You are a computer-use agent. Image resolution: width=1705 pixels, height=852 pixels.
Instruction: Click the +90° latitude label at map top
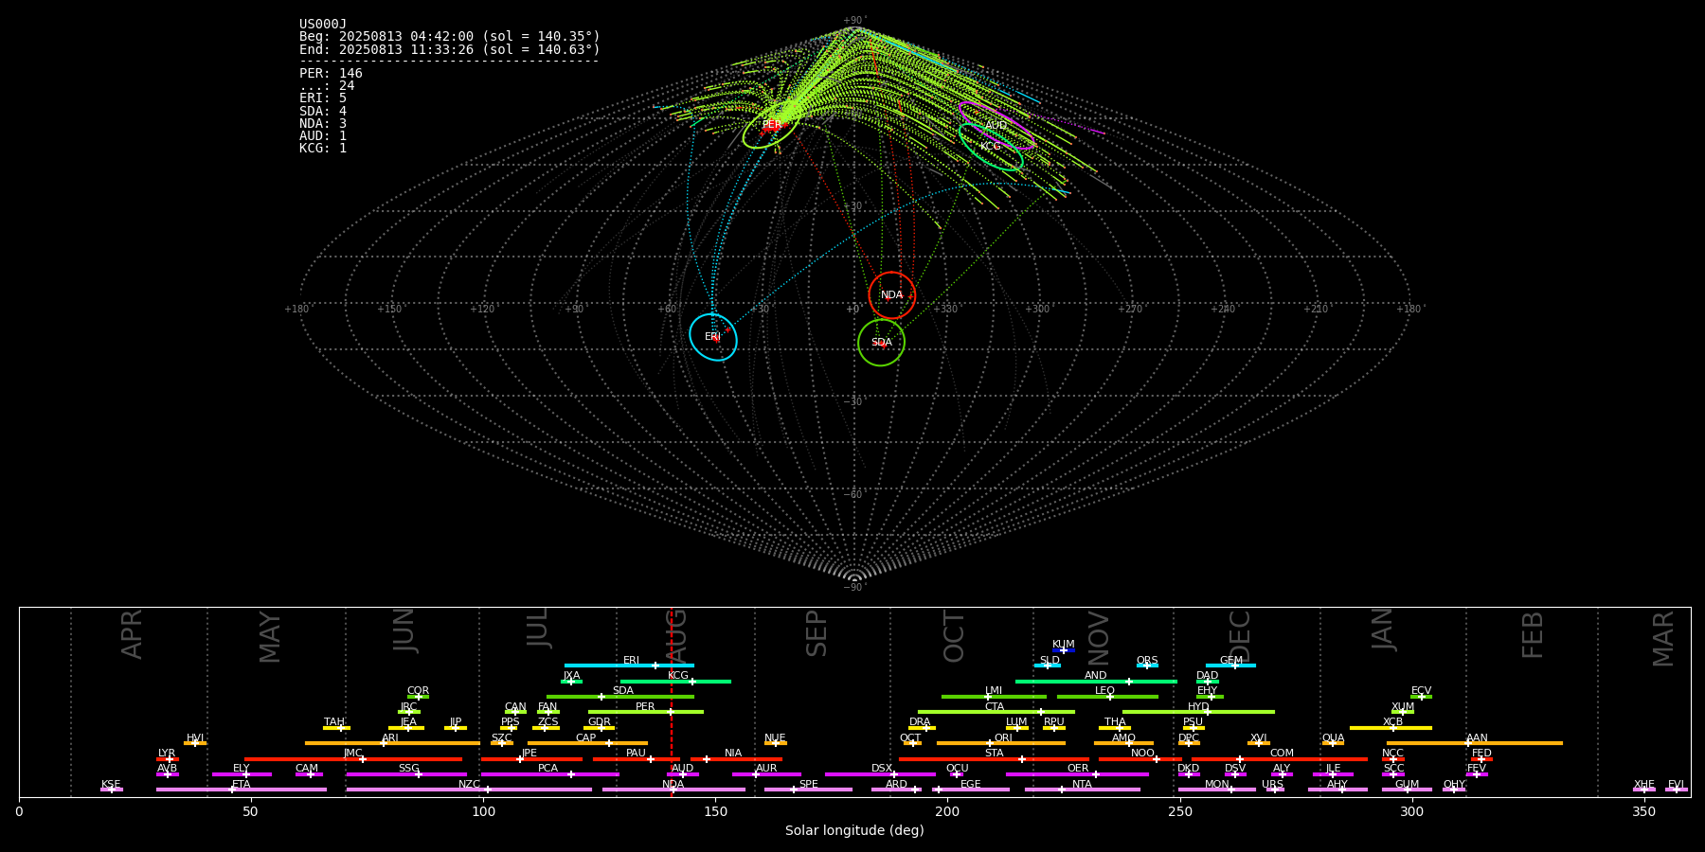tap(853, 21)
